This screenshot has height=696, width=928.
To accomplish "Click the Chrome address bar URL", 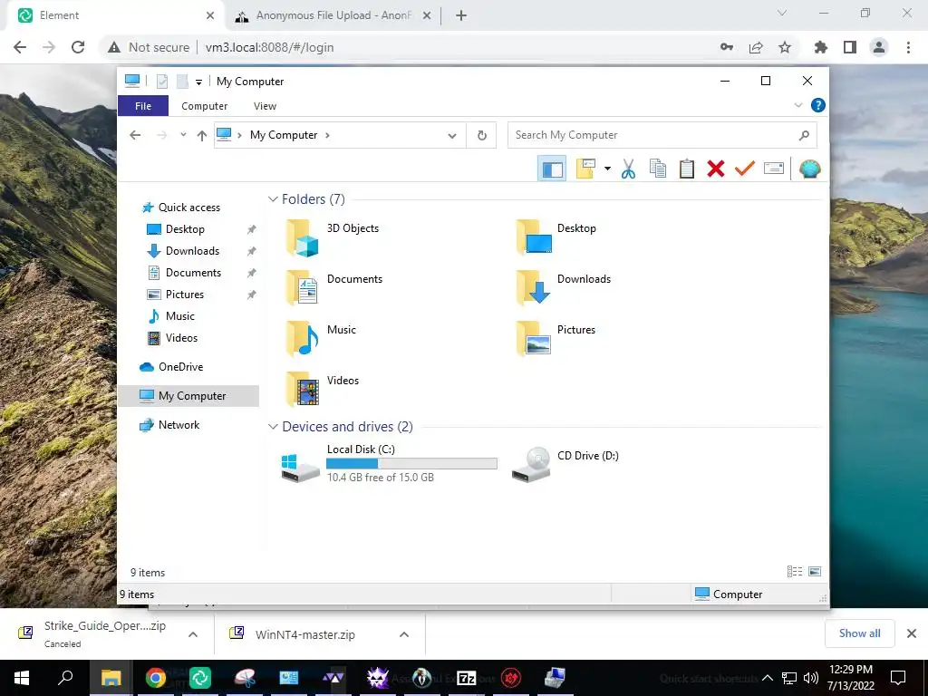I will [269, 47].
